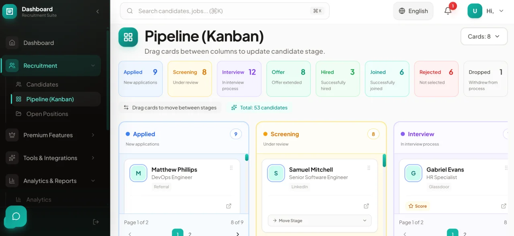Click the logout icon at sidebar bottom
Viewport: 514px width, 236px height.
(96, 222)
